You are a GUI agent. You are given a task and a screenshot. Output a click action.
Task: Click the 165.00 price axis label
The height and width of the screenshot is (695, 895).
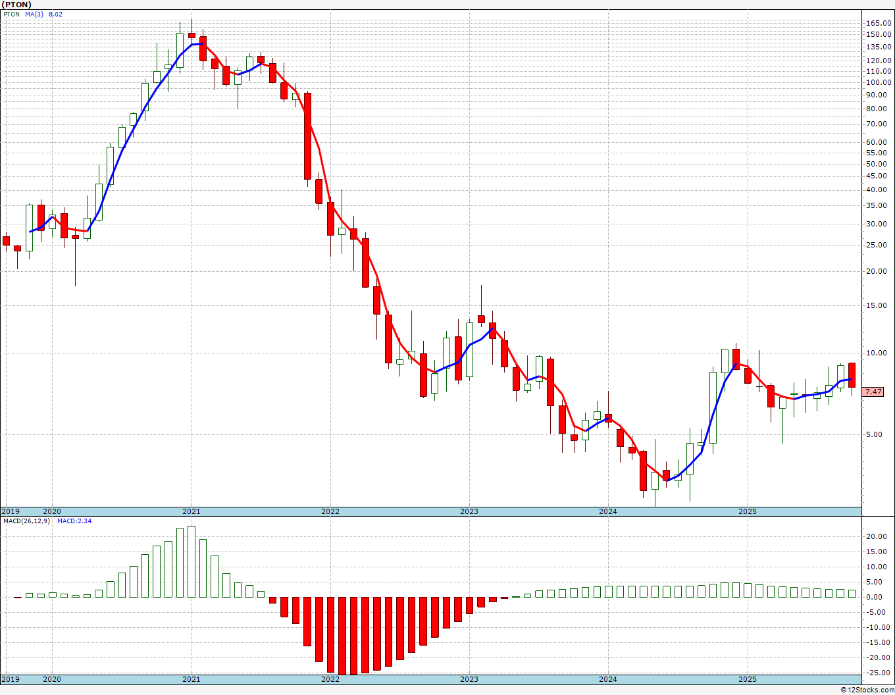click(879, 23)
